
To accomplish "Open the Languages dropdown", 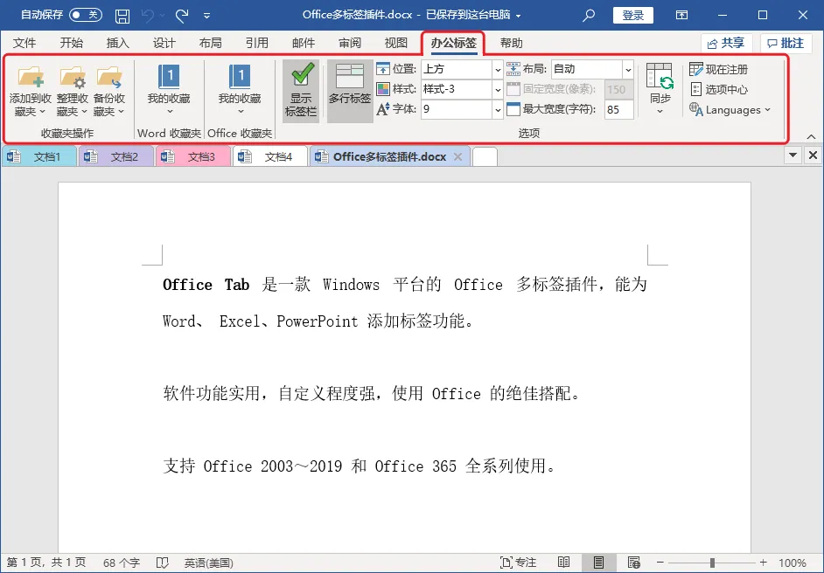I will coord(730,110).
